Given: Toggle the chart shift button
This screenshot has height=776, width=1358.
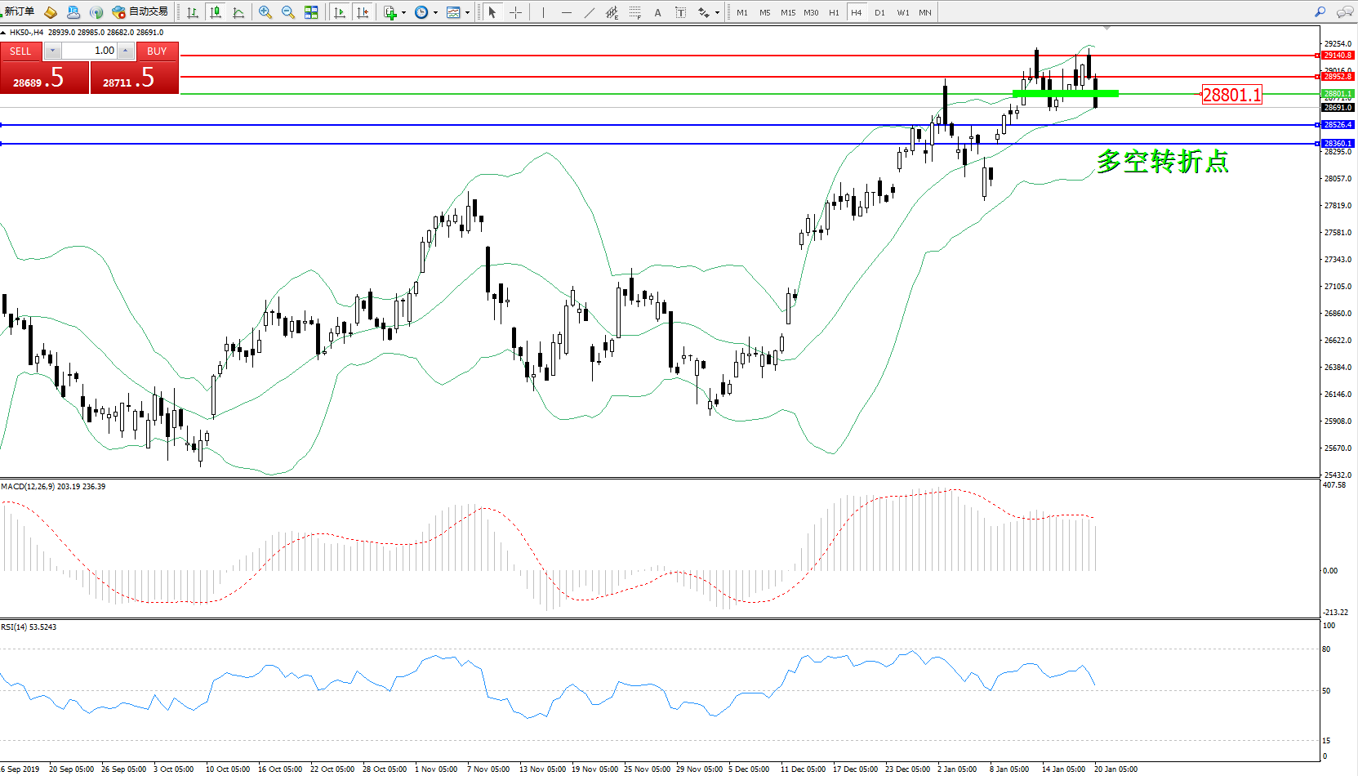Looking at the screenshot, I should (363, 12).
